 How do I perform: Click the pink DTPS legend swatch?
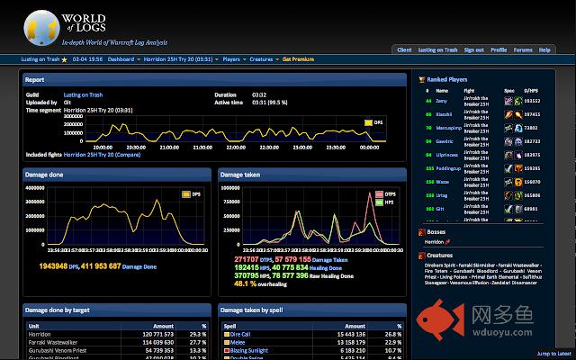click(x=380, y=194)
